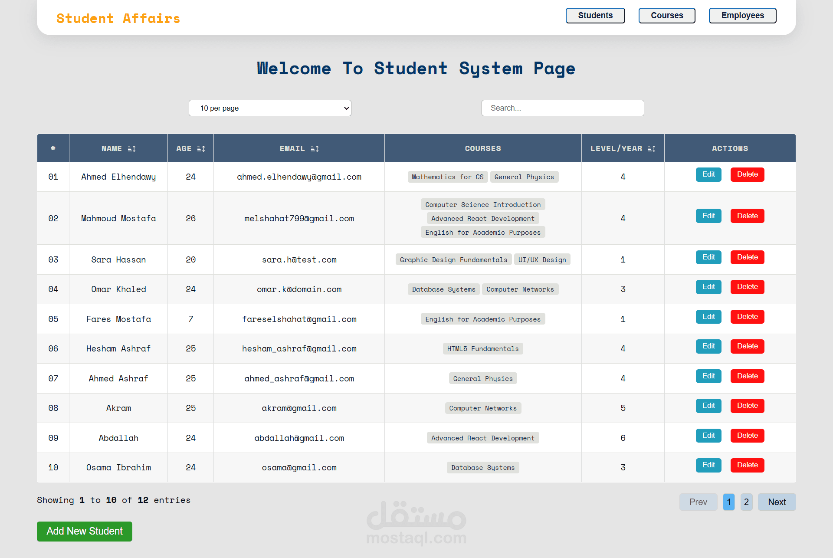Screen dimensions: 833x558
Task: Go to page 2 of results
Action: click(x=746, y=502)
